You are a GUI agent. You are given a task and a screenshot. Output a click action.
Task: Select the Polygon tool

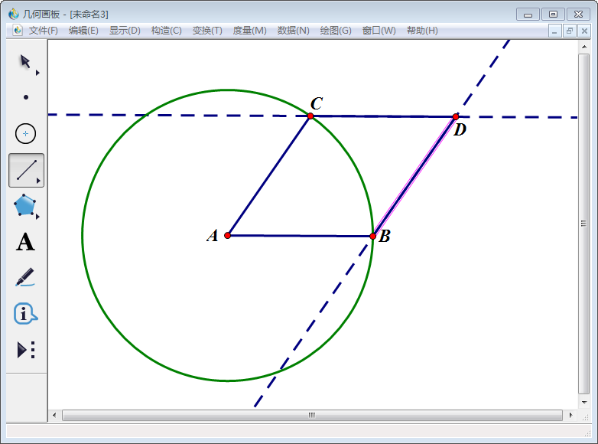(24, 205)
